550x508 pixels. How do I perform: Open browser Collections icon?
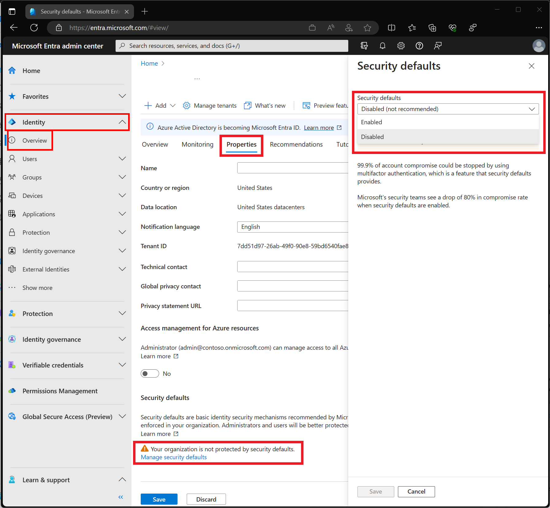432,28
